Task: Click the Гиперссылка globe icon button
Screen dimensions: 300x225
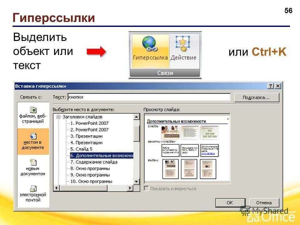Action: pos(150,51)
